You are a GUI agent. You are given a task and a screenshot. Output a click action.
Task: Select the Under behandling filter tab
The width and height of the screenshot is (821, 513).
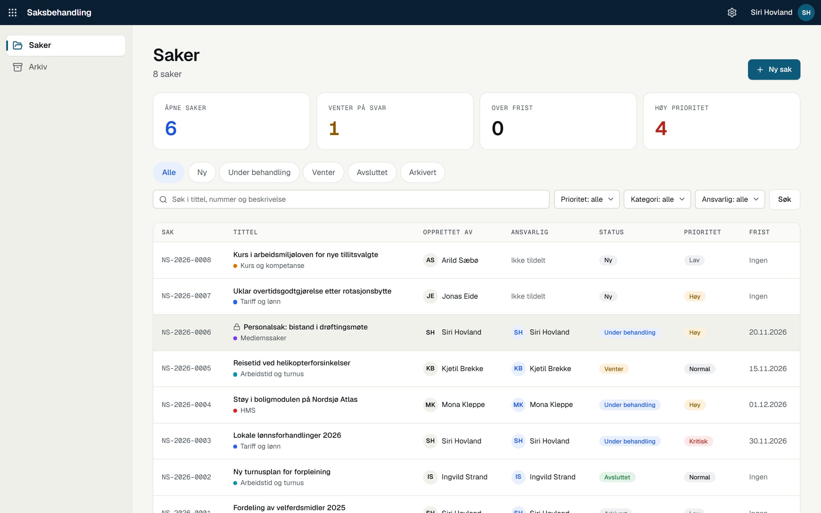(x=259, y=172)
